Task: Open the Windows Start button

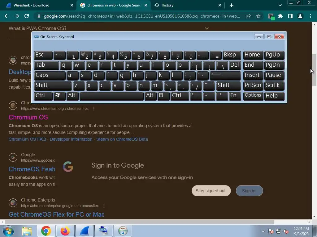Action: [x=8, y=231]
